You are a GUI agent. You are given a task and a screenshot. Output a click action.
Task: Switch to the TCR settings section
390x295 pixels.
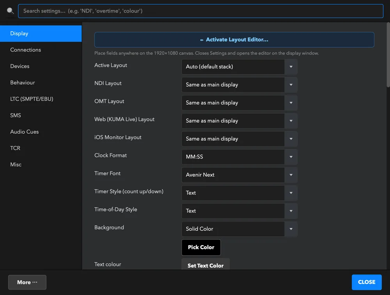point(41,148)
